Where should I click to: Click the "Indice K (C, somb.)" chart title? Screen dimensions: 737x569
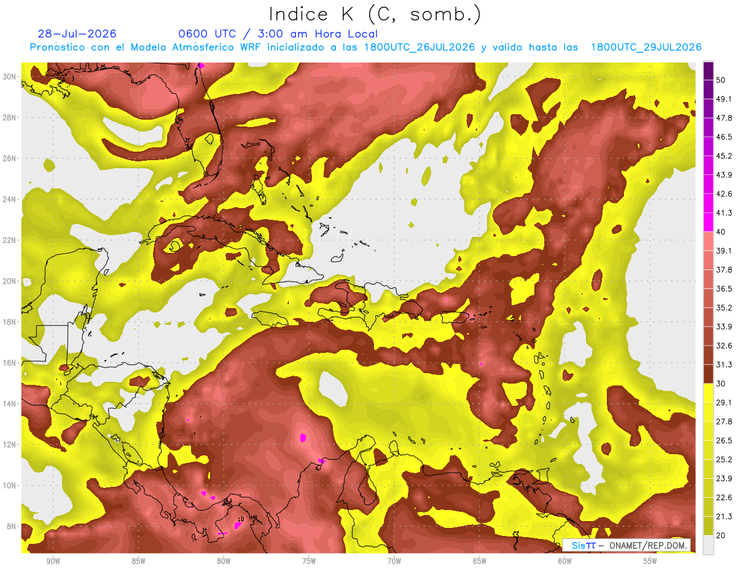point(375,14)
